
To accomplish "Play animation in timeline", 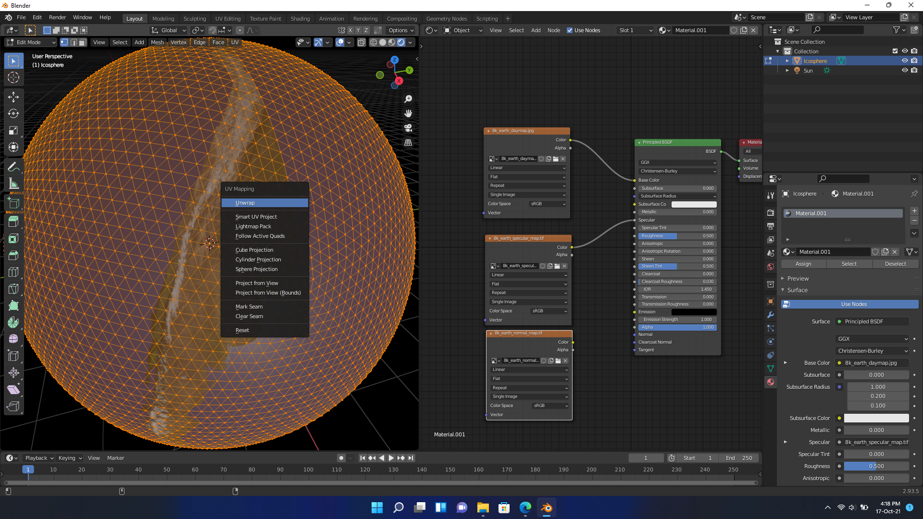I will tap(391, 458).
